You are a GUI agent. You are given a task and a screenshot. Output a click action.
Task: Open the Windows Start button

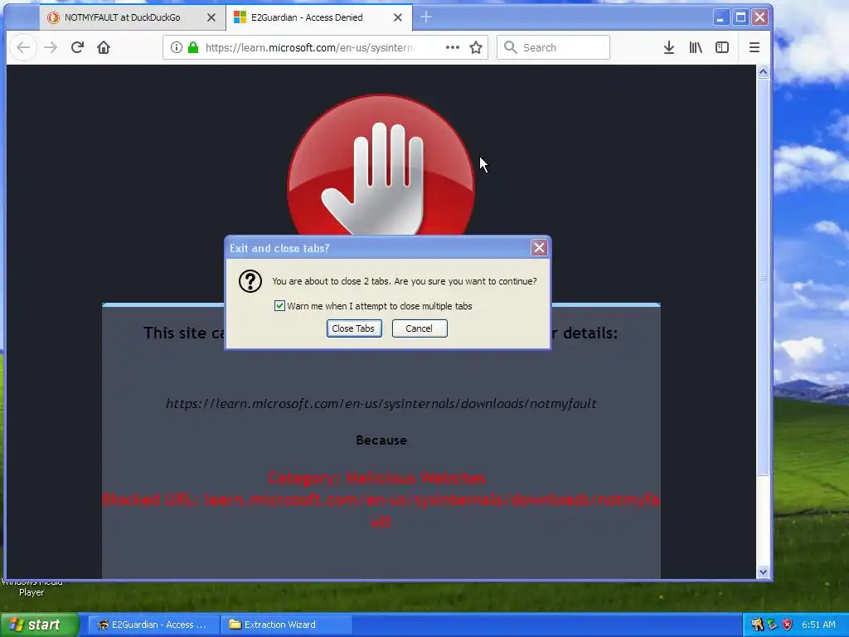point(39,625)
